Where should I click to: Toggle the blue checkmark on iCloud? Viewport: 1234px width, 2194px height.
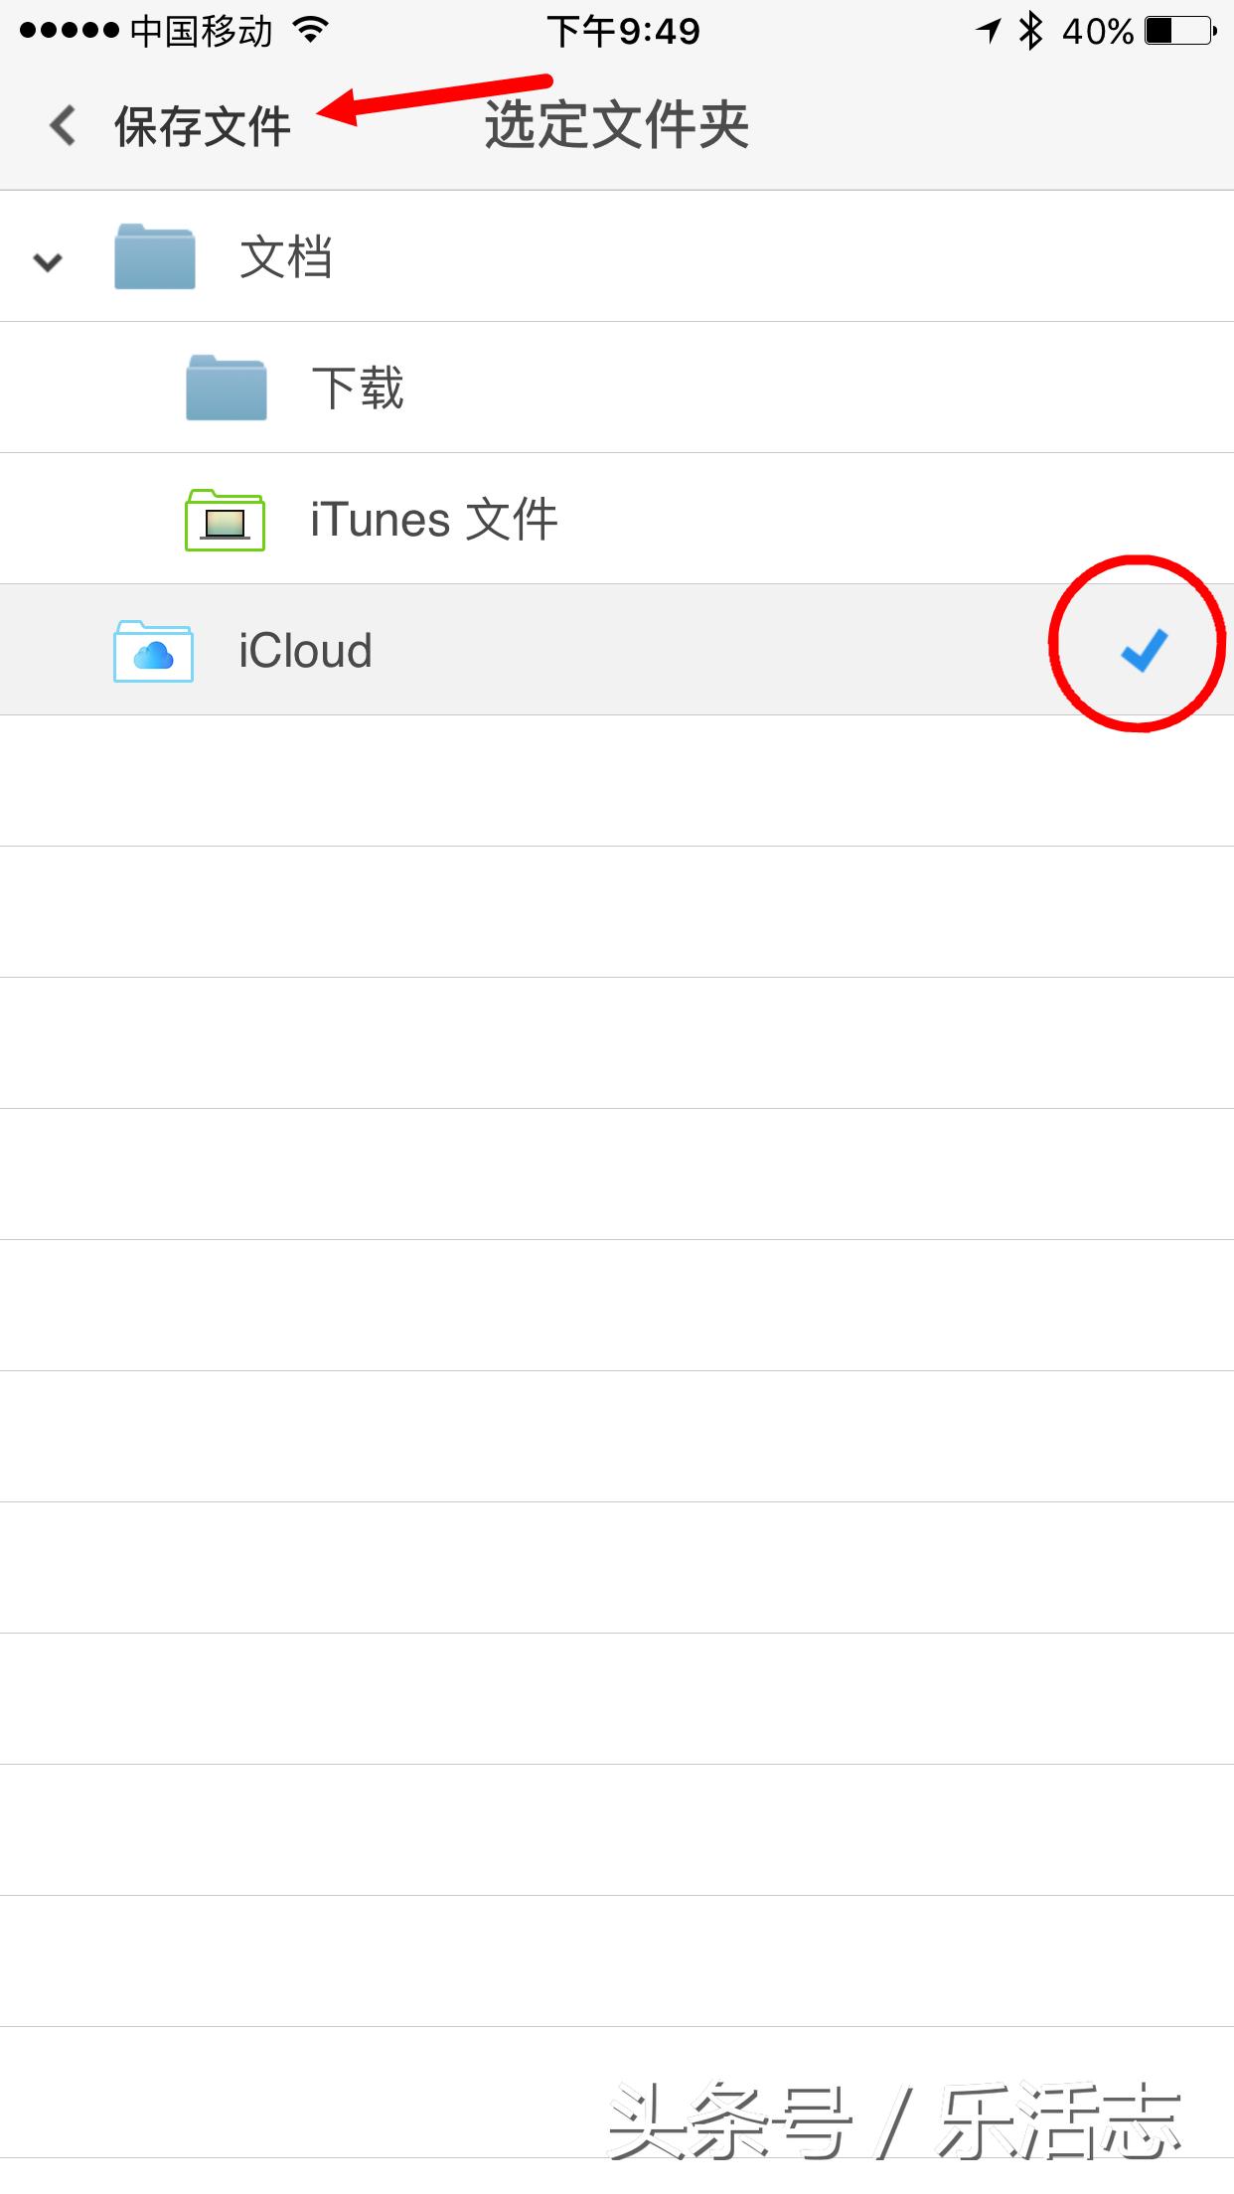click(x=1143, y=651)
